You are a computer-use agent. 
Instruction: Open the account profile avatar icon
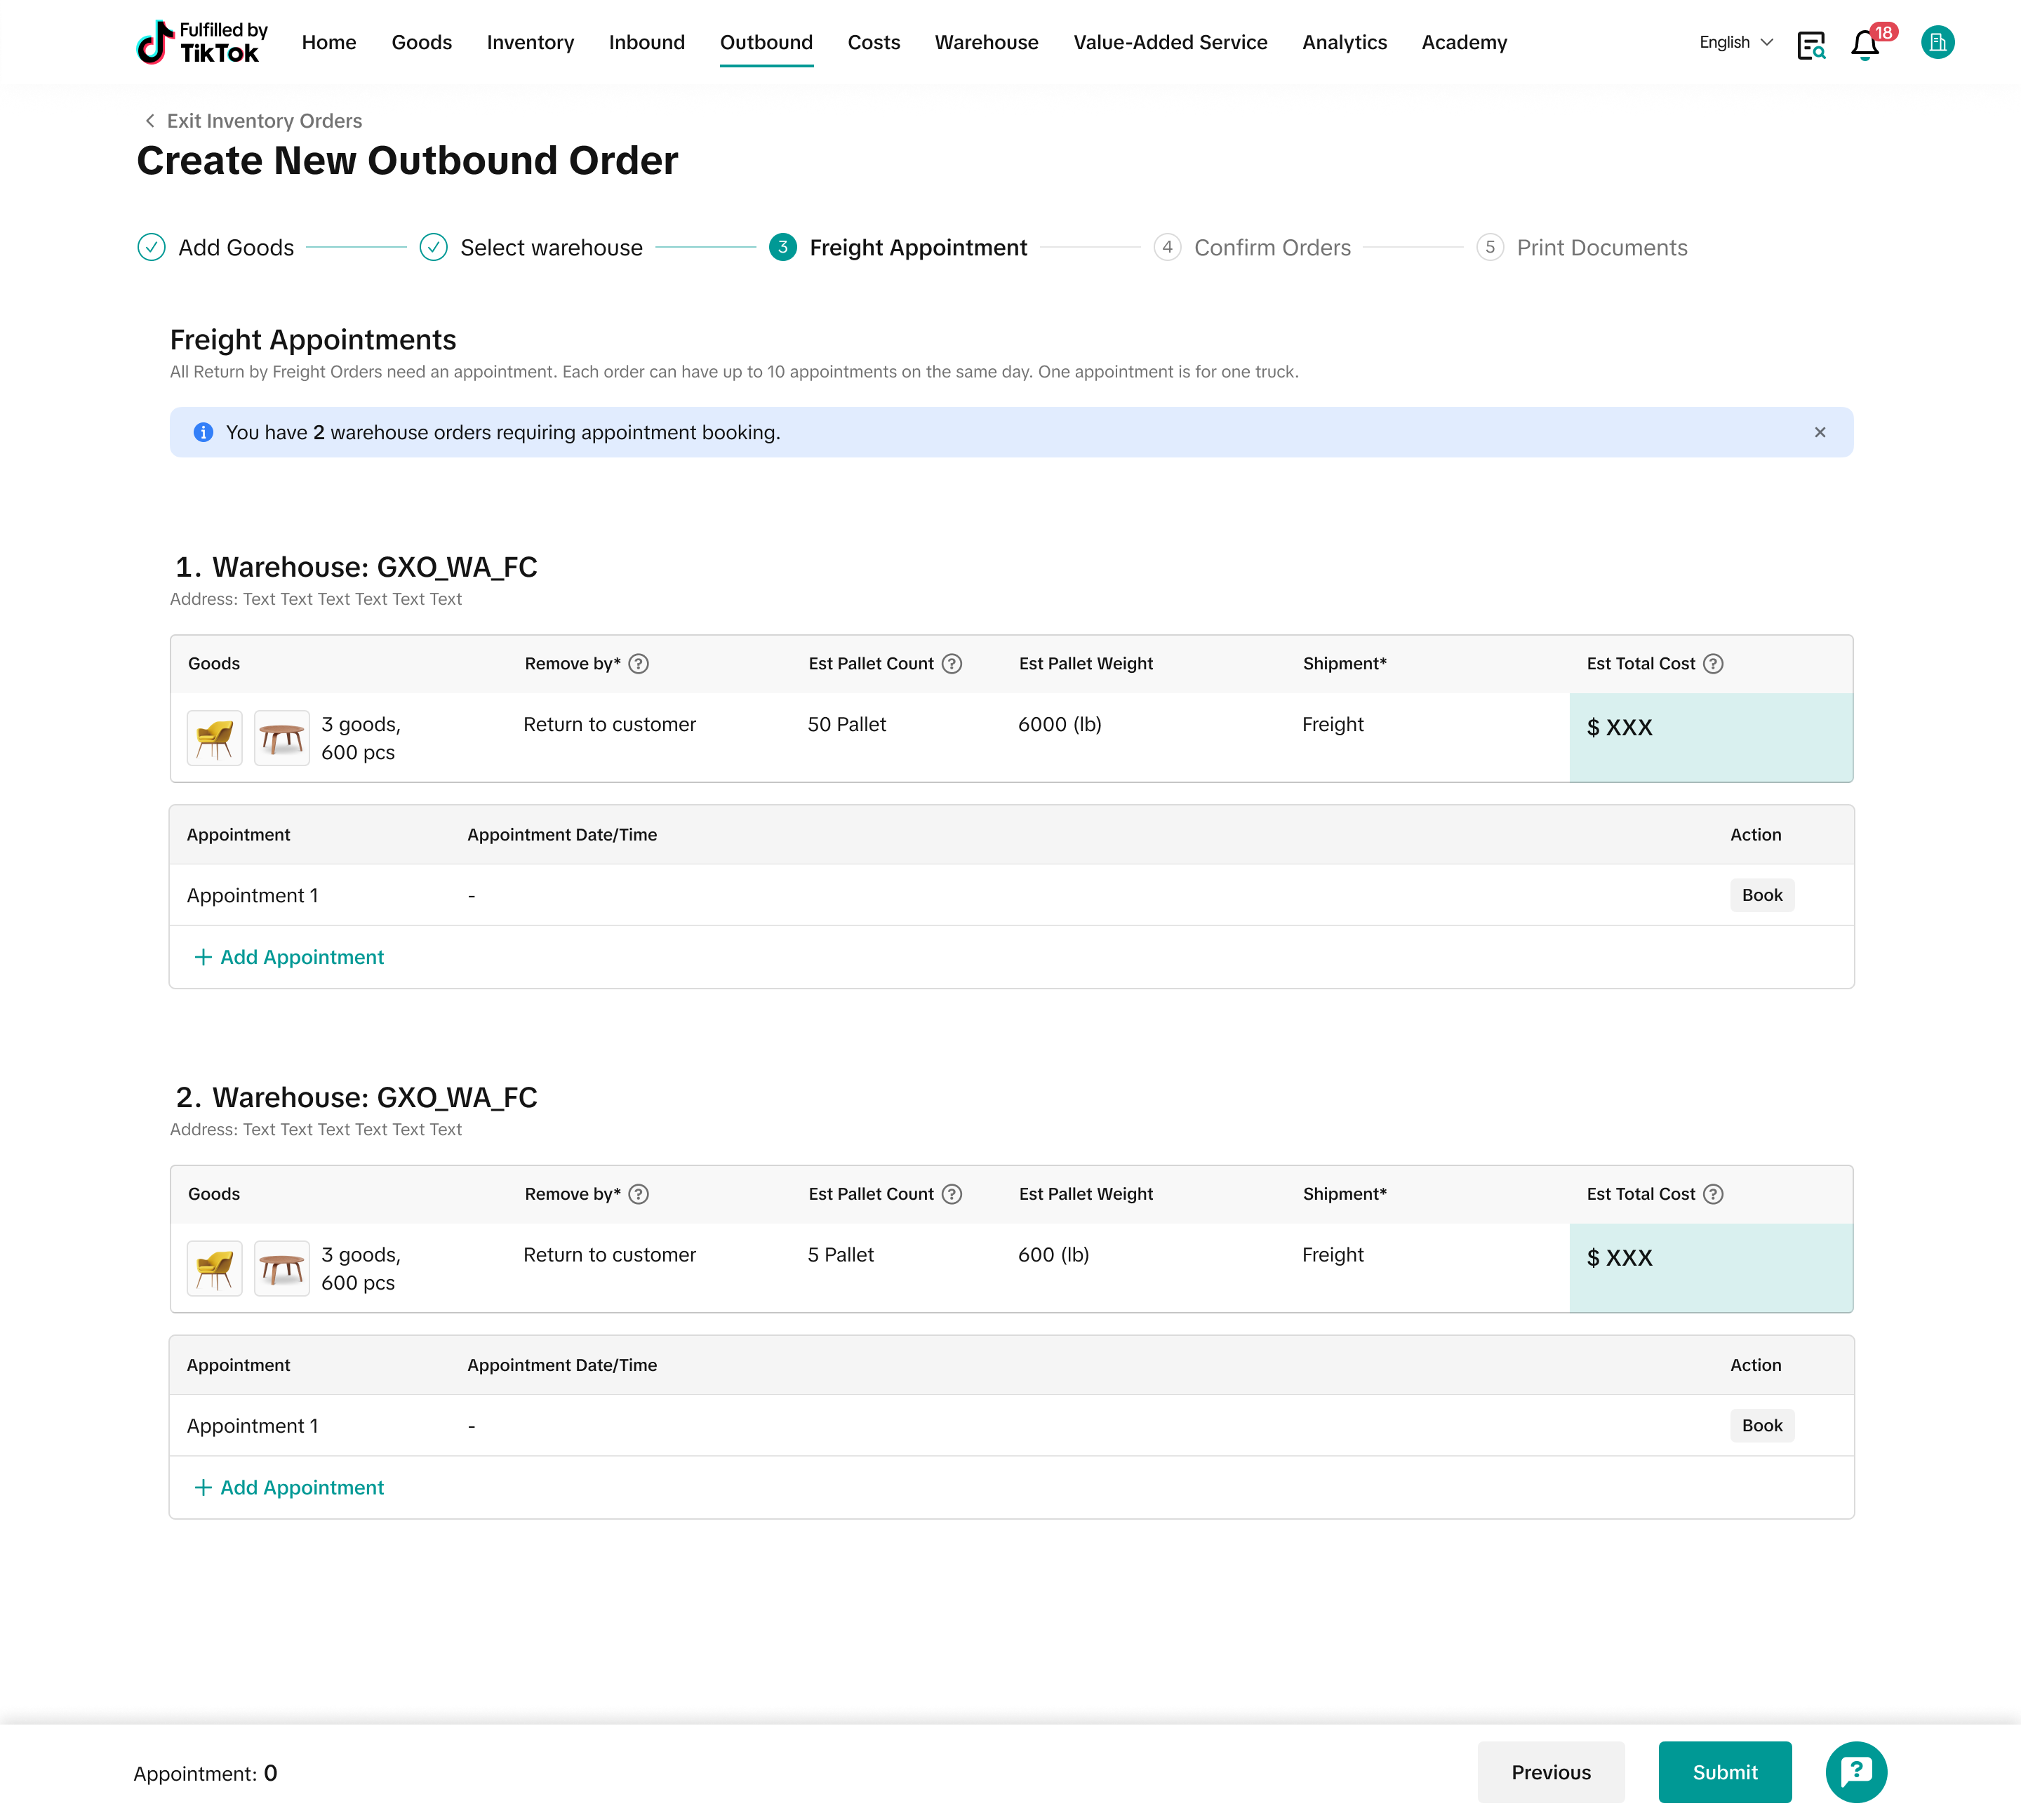click(x=1937, y=43)
